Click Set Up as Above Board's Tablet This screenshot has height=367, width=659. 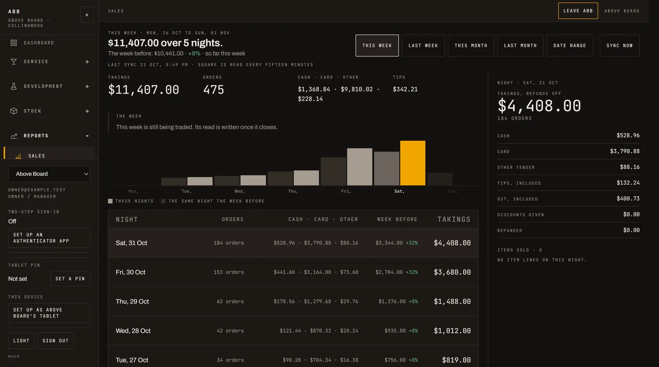point(49,313)
